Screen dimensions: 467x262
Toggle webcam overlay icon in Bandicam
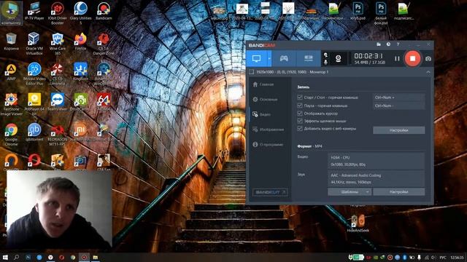(339, 58)
